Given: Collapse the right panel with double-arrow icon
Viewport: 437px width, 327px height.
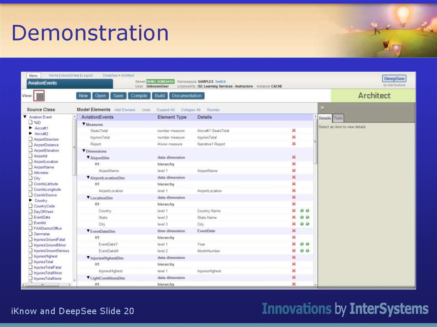Looking at the screenshot, I should [323, 108].
